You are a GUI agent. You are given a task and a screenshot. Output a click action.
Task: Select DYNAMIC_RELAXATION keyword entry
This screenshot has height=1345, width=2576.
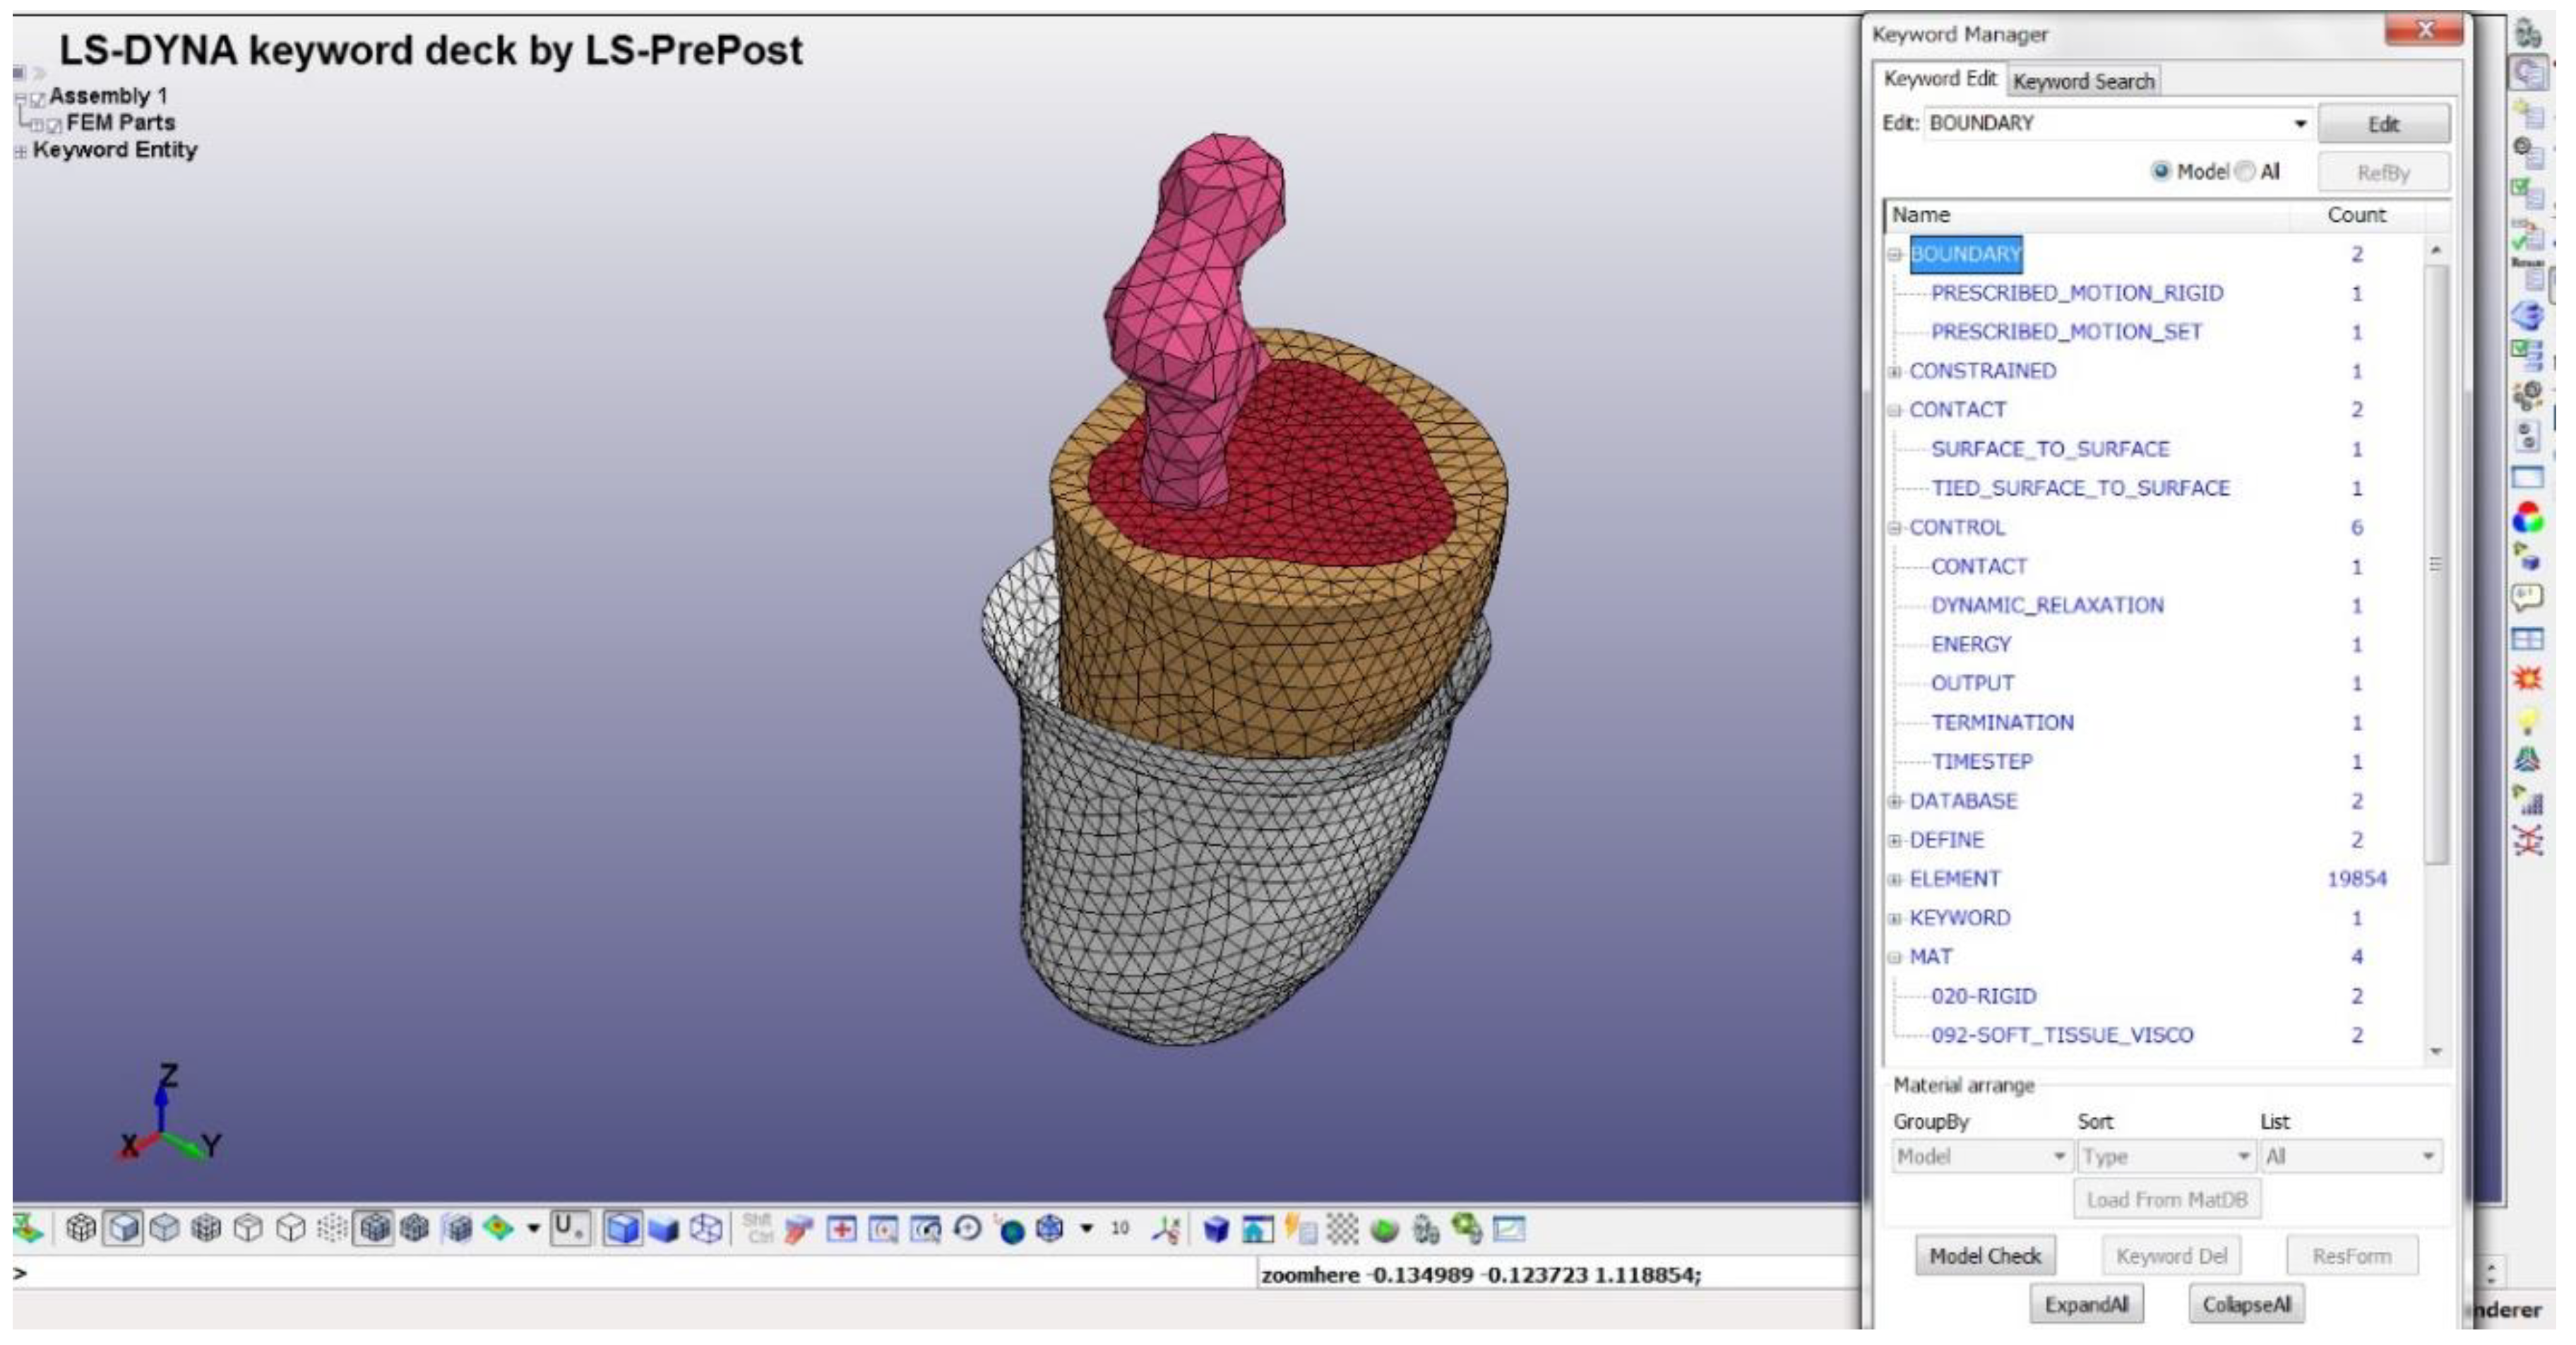(2047, 605)
